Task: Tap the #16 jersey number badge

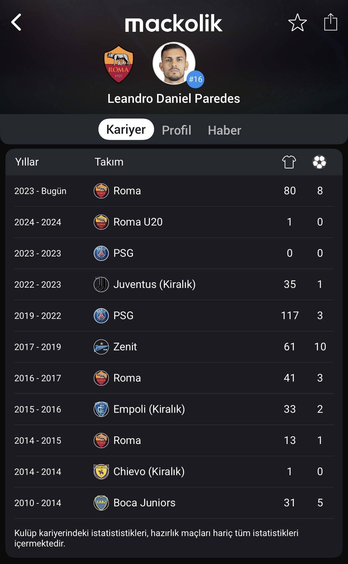Action: click(x=195, y=79)
